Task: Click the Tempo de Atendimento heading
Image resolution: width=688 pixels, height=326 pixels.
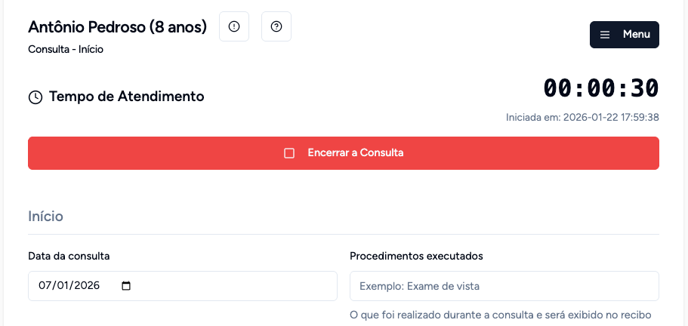Action: [x=126, y=97]
